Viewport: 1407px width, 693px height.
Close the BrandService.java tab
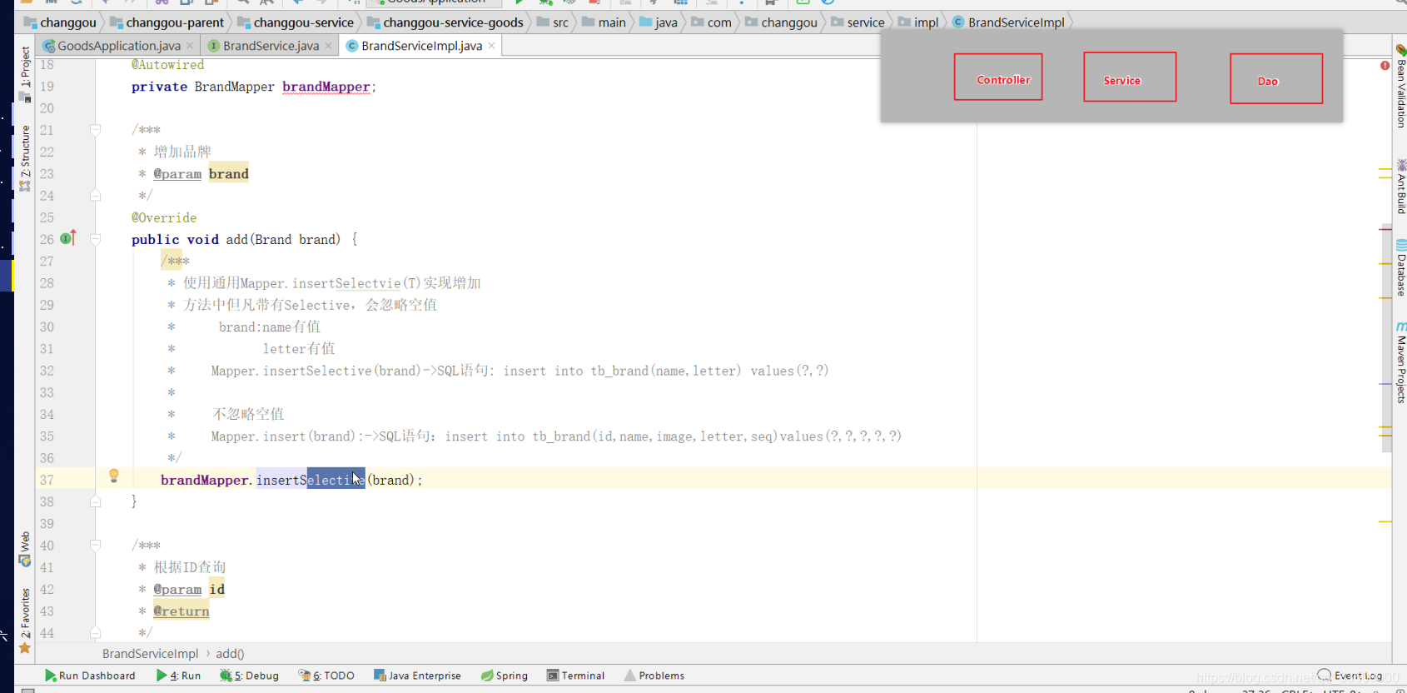(328, 46)
